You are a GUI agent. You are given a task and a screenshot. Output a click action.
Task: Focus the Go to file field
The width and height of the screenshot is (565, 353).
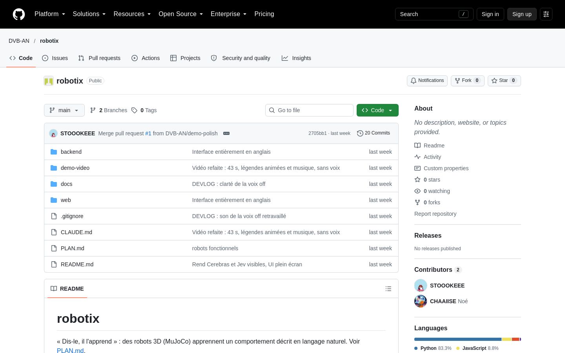point(309,110)
